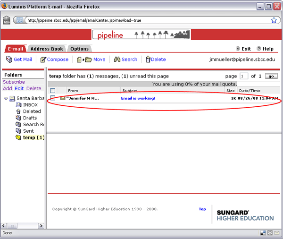The height and width of the screenshot is (239, 283).
Task: Click the Subscribe folders link
Action: click(x=14, y=82)
